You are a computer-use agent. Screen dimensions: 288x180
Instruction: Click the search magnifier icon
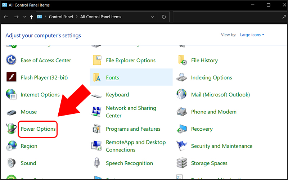click(284, 17)
